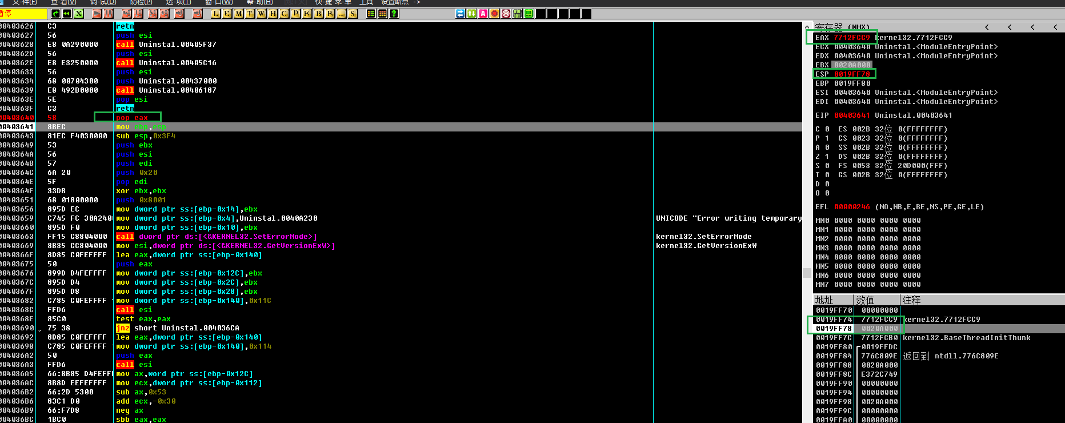Select the EIP register value 00403641

pyautogui.click(x=851, y=115)
